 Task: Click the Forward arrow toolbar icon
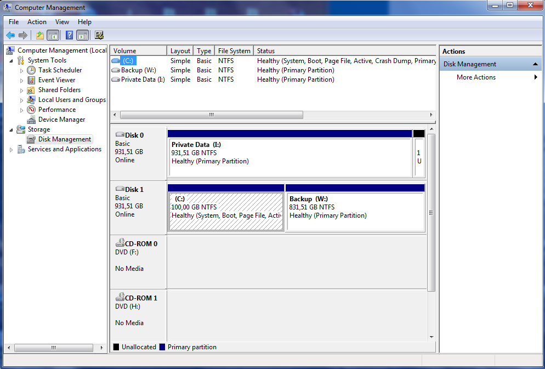23,35
